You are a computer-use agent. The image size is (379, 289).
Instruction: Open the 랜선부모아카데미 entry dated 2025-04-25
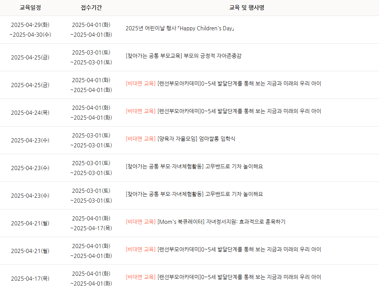[223, 84]
